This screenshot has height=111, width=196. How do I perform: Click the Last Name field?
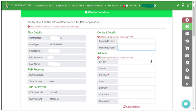(x=67, y=64)
